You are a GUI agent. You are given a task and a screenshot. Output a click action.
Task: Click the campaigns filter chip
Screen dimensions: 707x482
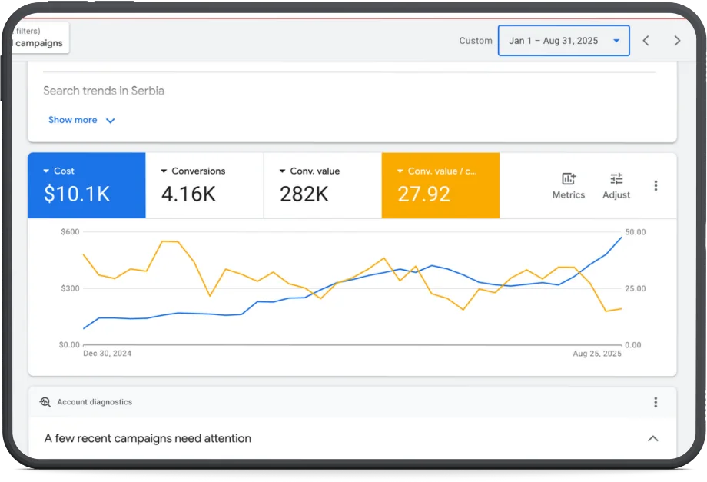(41, 38)
